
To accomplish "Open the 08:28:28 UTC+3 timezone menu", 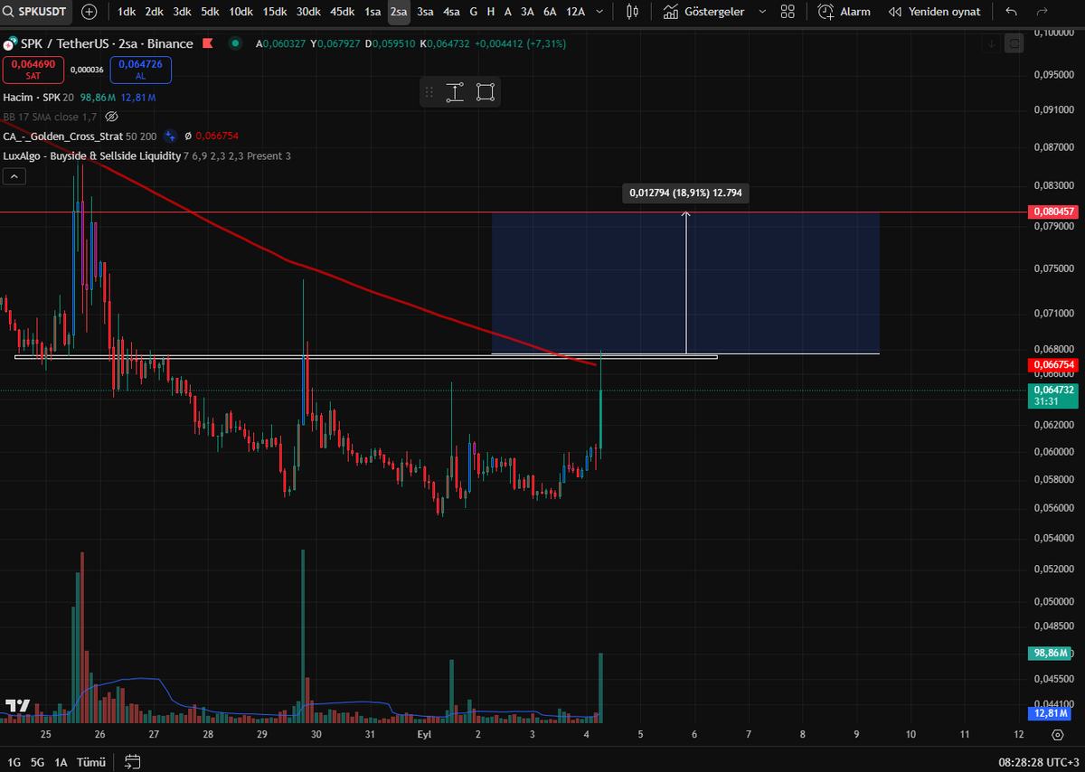I will coord(1038,762).
